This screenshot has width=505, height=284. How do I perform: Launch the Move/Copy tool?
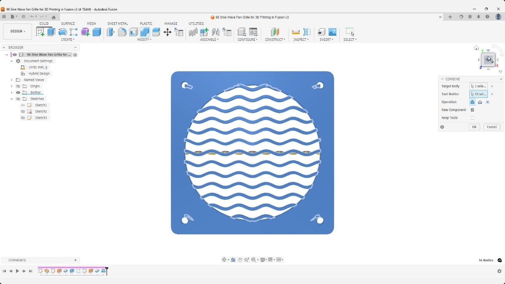(x=167, y=32)
